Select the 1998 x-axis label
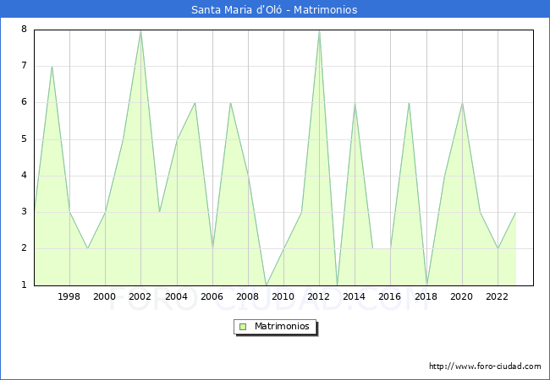Viewport: 550px width, 380px height. pos(69,296)
